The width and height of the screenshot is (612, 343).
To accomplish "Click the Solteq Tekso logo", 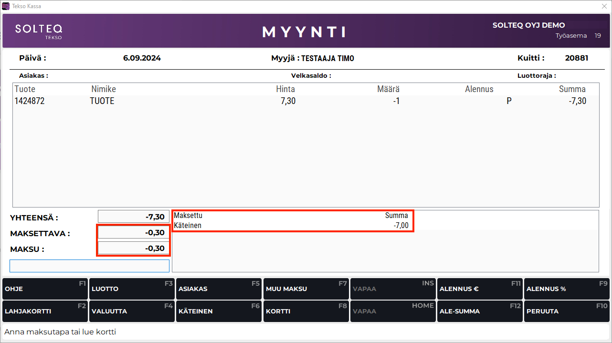I will 39,31.
